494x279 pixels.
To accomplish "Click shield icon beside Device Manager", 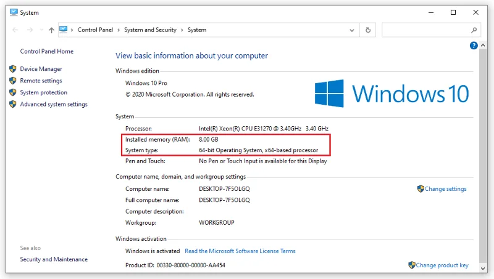I will [12, 69].
